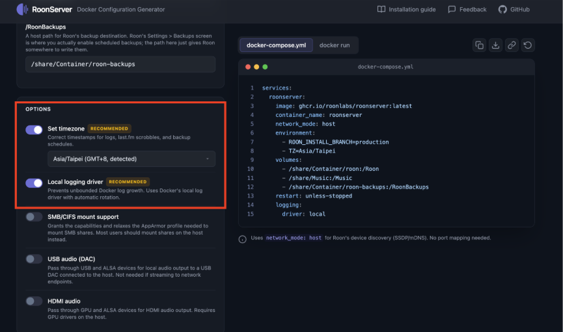Click the 'ROON_INSTALL_BRANCH=production' line

tap(338, 142)
